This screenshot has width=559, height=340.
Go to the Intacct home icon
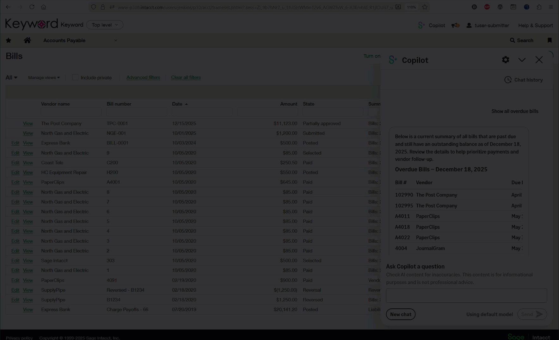tap(27, 40)
